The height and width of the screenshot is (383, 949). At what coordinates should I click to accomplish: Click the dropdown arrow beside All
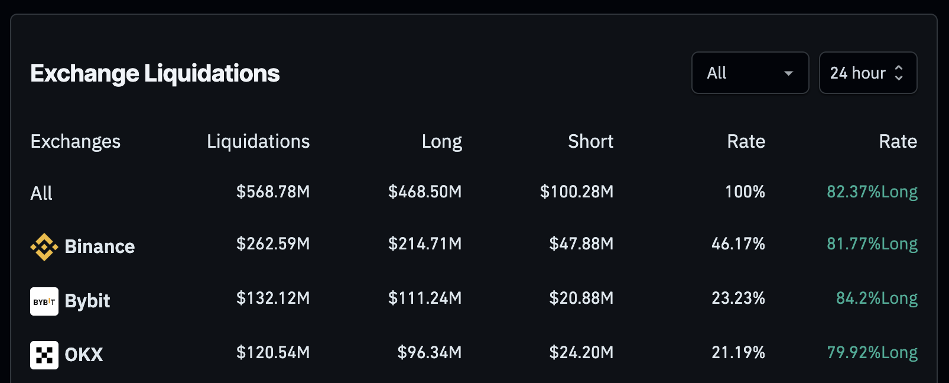point(788,73)
